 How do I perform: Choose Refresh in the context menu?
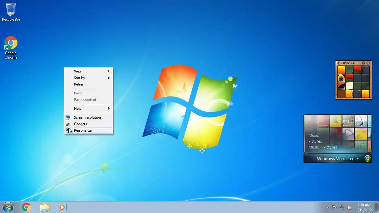(x=88, y=84)
